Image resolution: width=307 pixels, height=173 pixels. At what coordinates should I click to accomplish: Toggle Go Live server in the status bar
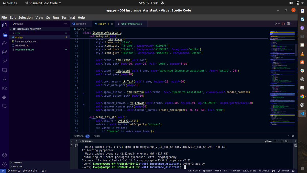click(264, 171)
